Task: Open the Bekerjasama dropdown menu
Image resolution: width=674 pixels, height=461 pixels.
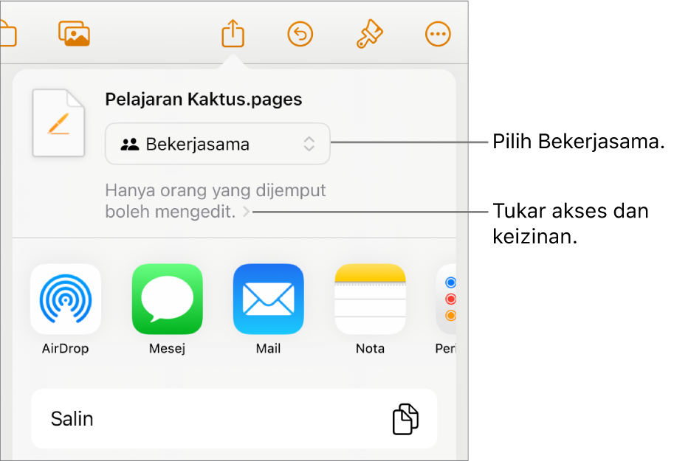Action: tap(218, 144)
